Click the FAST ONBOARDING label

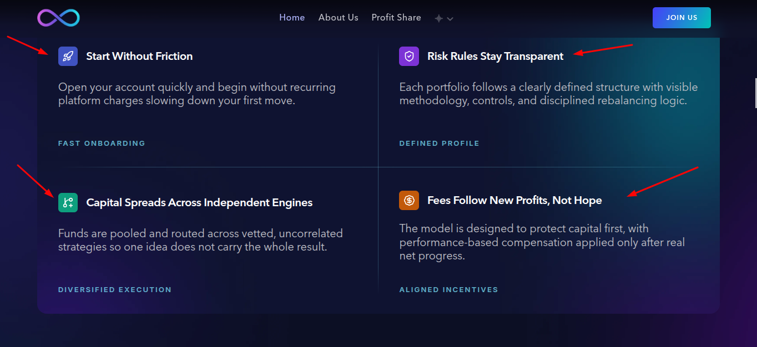(x=102, y=144)
